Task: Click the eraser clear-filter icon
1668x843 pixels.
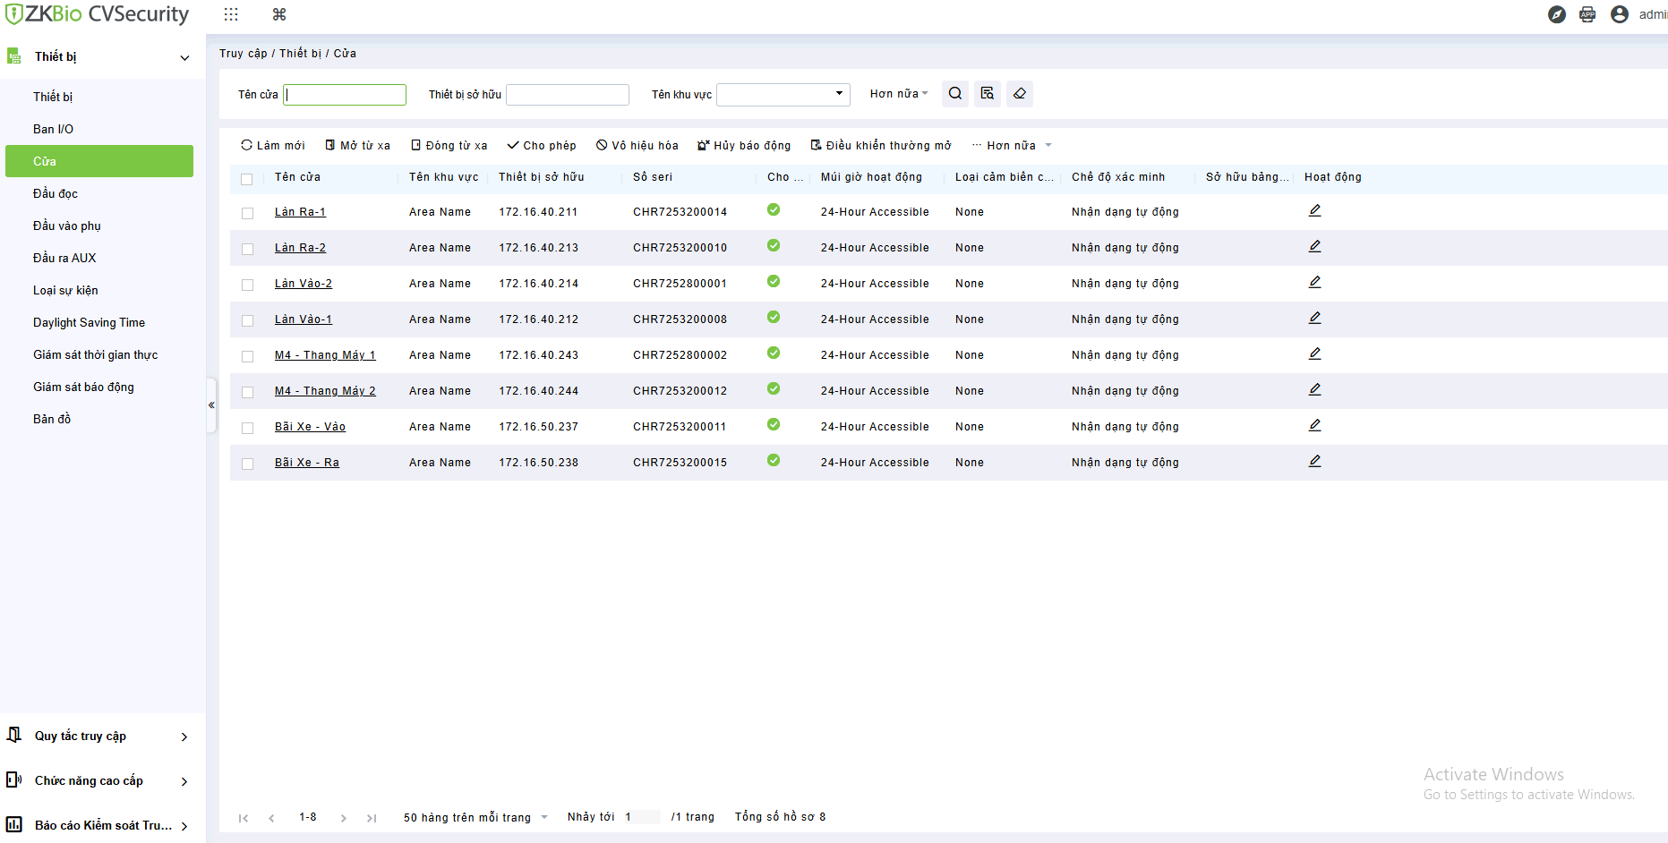Action: coord(1020,94)
